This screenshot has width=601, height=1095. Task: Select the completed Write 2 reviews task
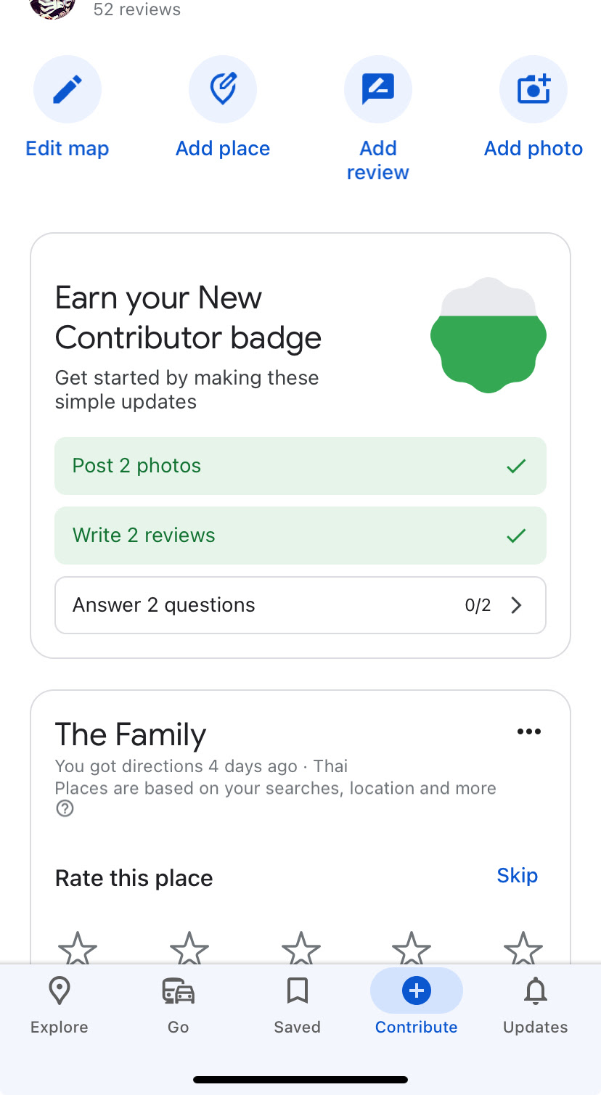pyautogui.click(x=300, y=536)
